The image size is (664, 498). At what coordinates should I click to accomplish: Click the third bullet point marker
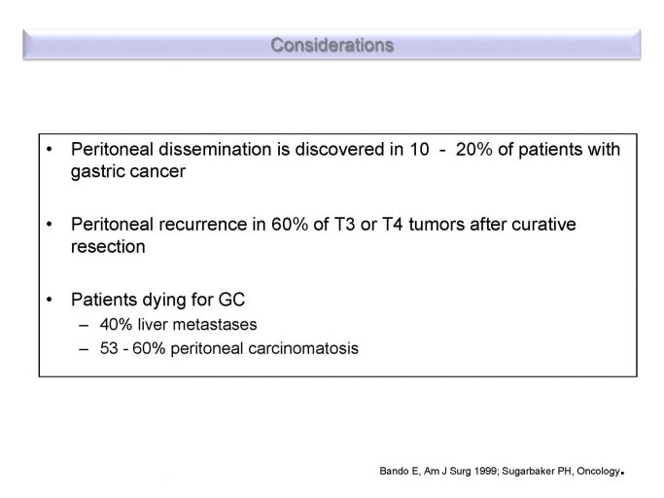click(50, 300)
